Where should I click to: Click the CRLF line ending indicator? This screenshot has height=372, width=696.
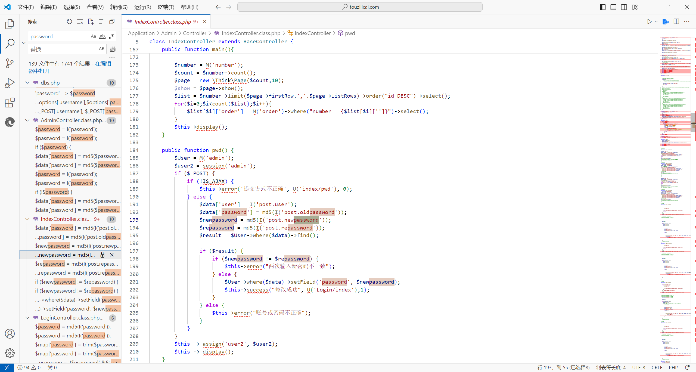657,367
